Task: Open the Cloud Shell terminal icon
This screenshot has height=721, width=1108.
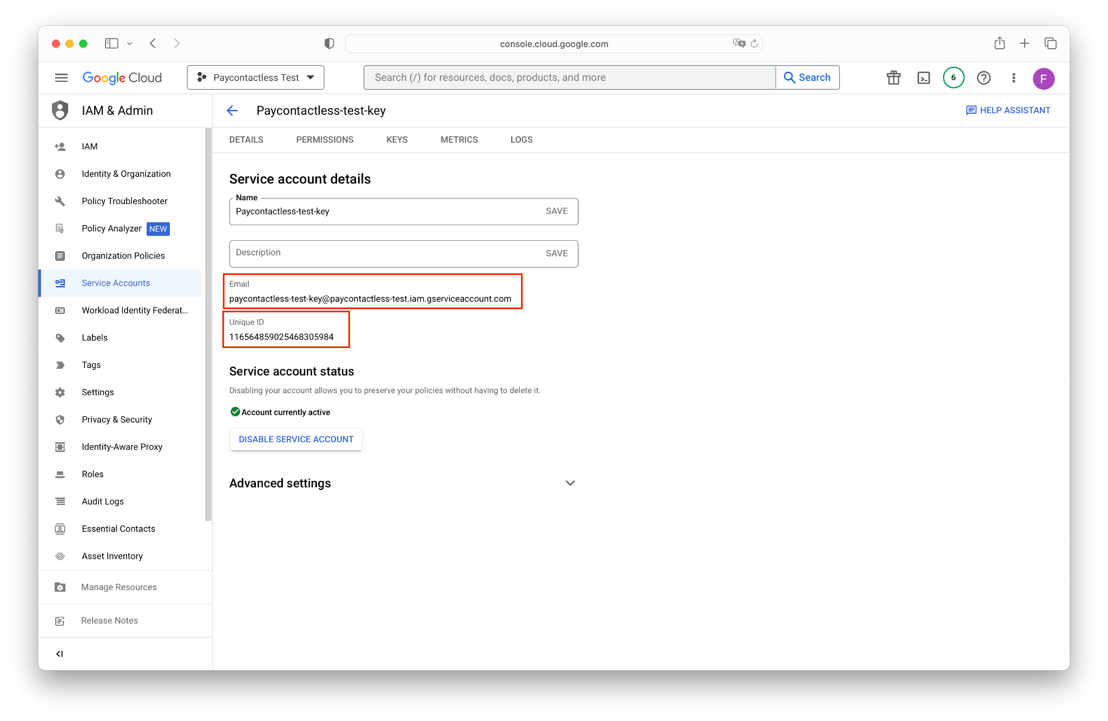Action: point(924,78)
